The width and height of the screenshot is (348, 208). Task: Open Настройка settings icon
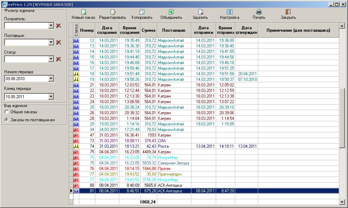(x=229, y=12)
